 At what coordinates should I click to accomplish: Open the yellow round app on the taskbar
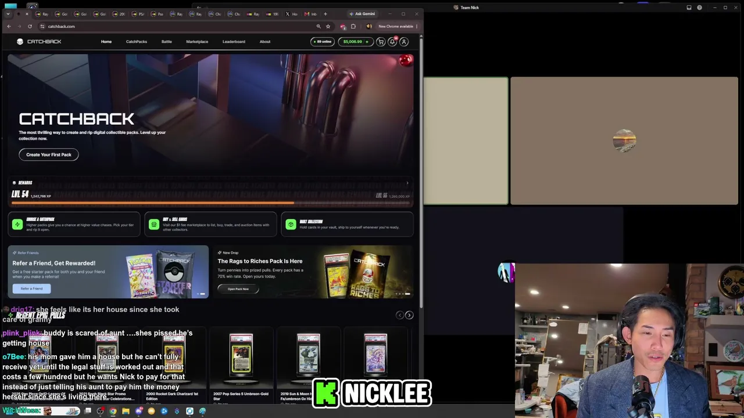(151, 411)
